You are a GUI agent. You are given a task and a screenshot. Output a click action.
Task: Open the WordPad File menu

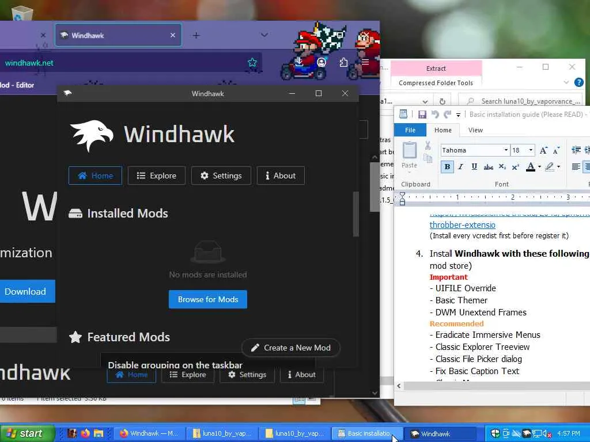click(410, 130)
